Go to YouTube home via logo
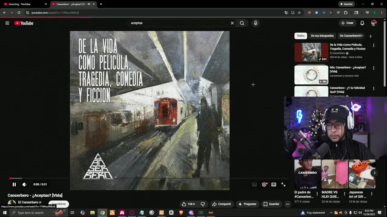387x217 pixels. (24, 23)
